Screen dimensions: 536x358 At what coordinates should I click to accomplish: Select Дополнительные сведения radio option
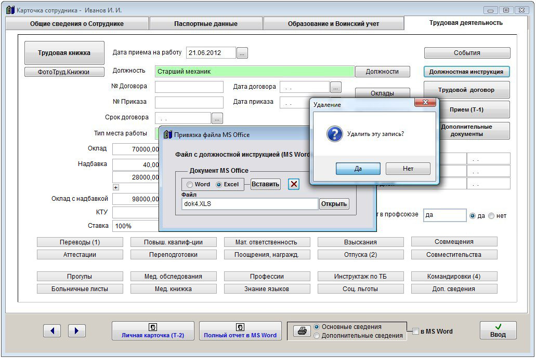pos(317,336)
